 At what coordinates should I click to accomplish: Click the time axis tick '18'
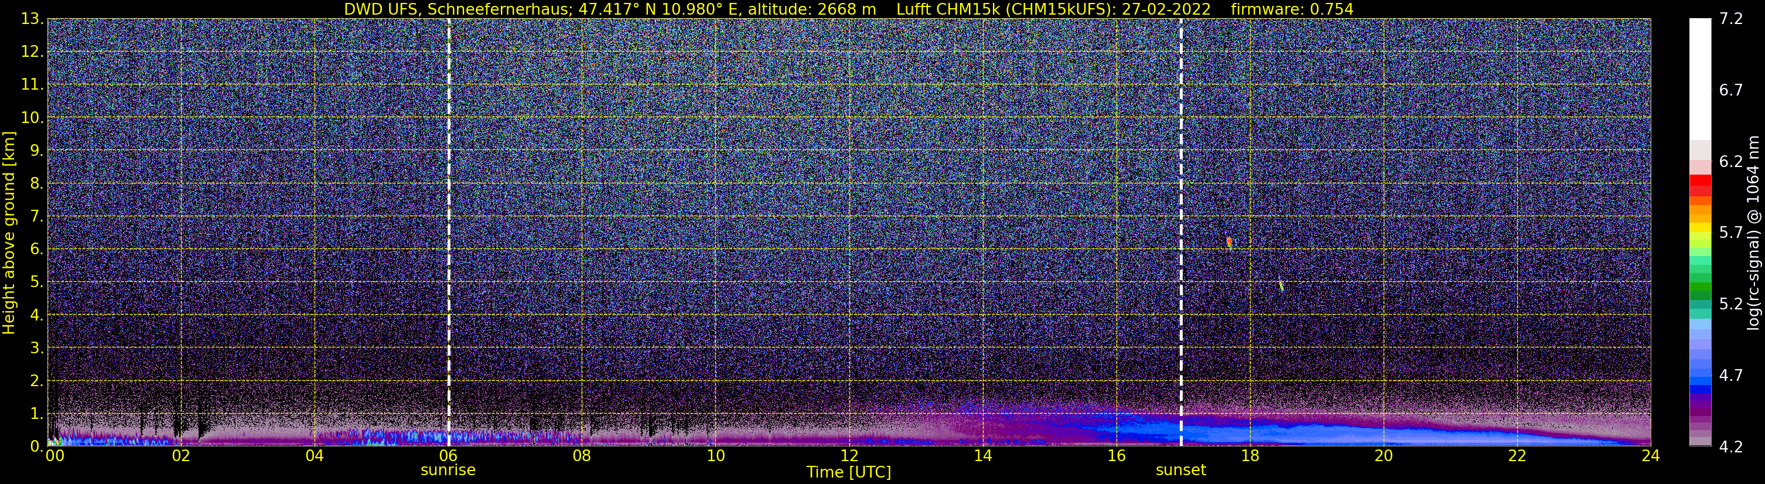(x=1250, y=456)
